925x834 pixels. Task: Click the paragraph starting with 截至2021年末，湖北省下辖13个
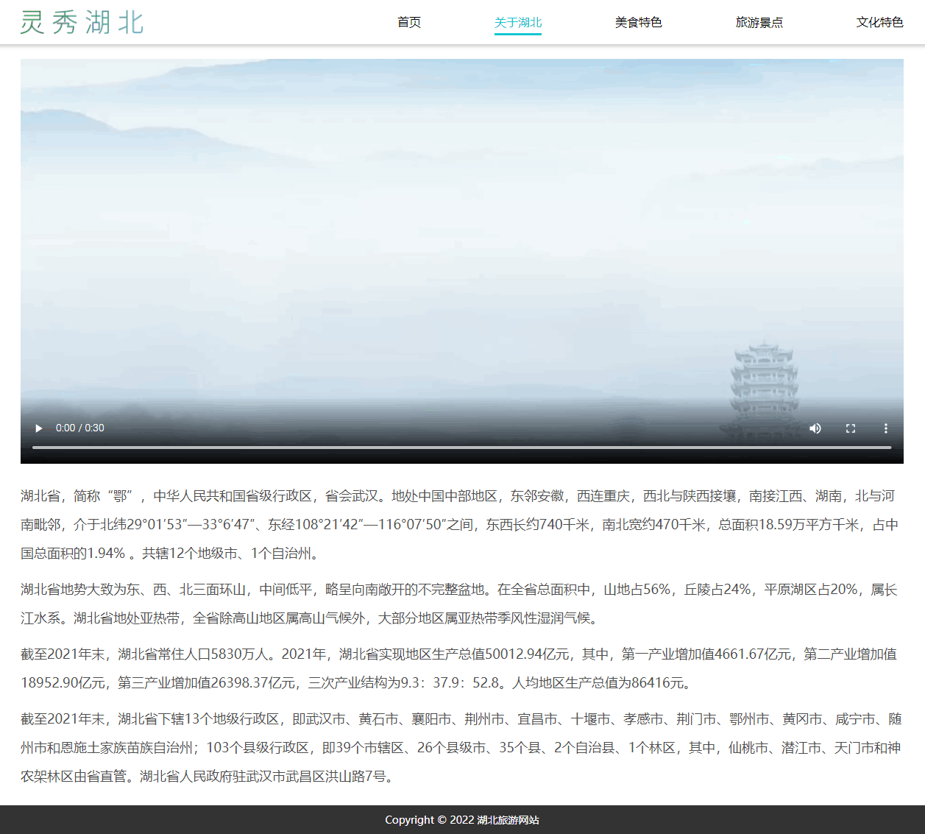click(x=462, y=747)
